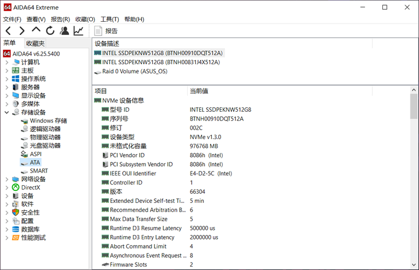Click the Refresh icon in the toolbar
419x270 pixels.
(x=51, y=31)
